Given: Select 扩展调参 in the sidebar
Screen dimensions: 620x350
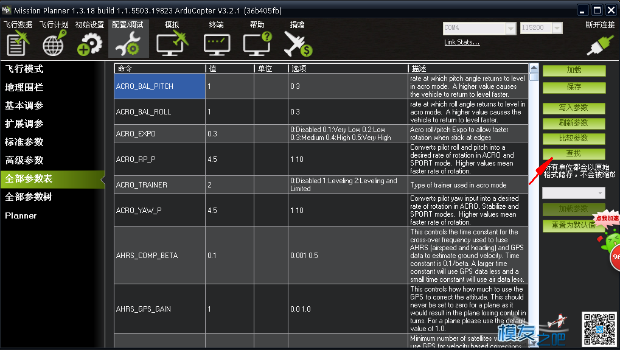Looking at the screenshot, I should coord(24,124).
